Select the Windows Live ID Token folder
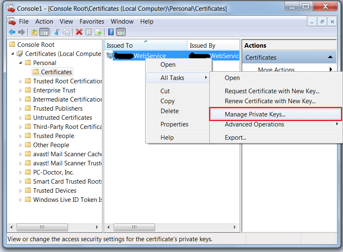The image size is (343, 252). [x=63, y=200]
